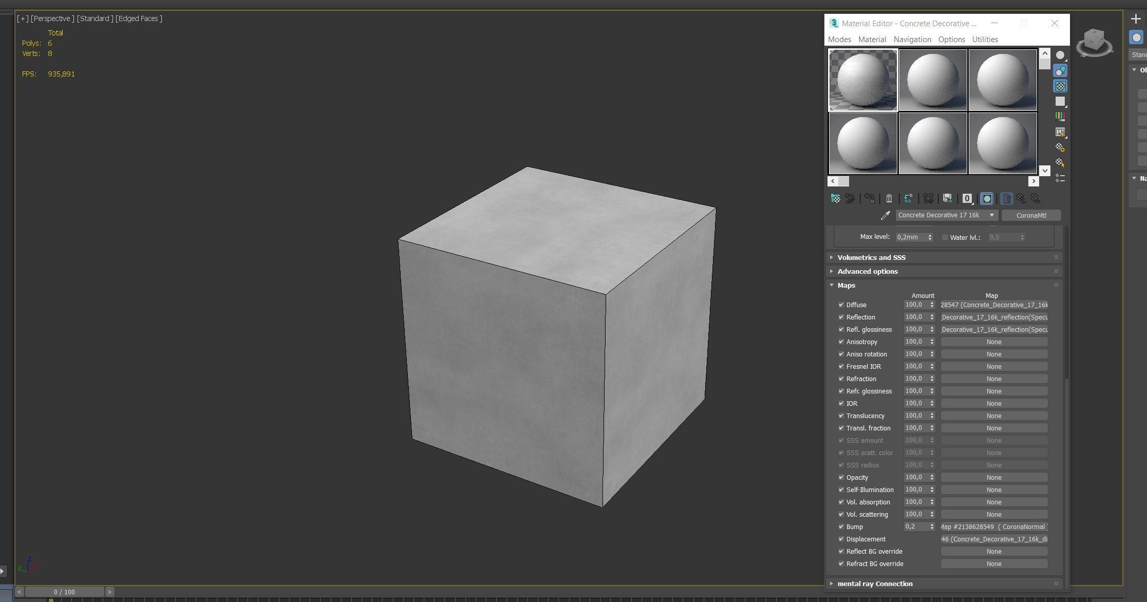This screenshot has width=1147, height=602.
Task: Toggle the Backlight icon beside sample slots
Action: pos(1060,70)
